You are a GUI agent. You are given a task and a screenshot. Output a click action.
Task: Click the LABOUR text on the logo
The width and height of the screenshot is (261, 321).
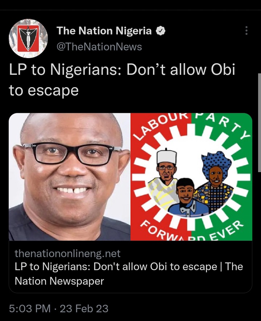(162, 126)
